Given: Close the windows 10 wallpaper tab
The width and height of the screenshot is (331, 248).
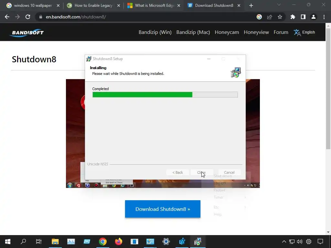Looking at the screenshot, I should pos(58,5).
